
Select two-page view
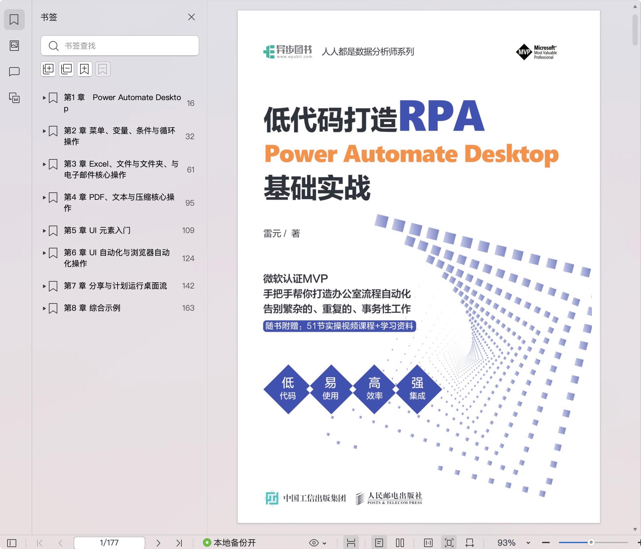pos(400,543)
